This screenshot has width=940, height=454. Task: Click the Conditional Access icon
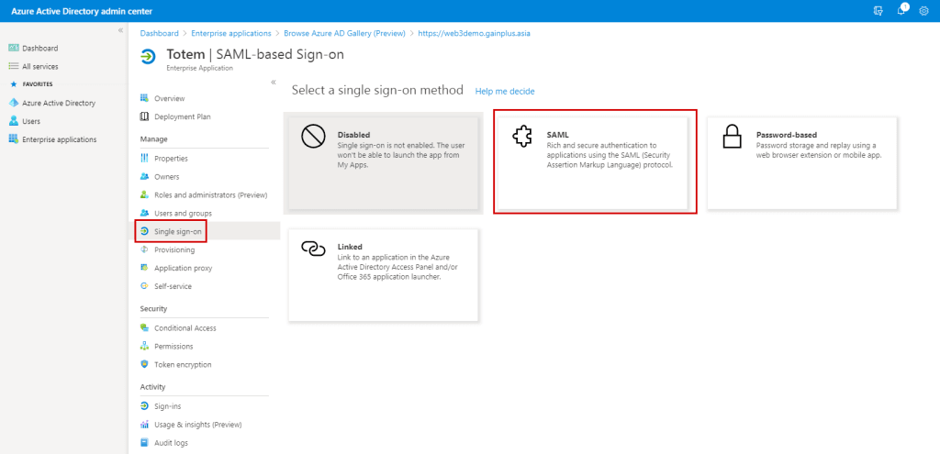click(x=144, y=328)
